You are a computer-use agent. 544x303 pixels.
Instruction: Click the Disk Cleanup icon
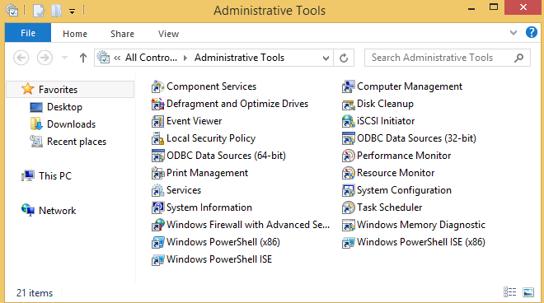point(348,104)
